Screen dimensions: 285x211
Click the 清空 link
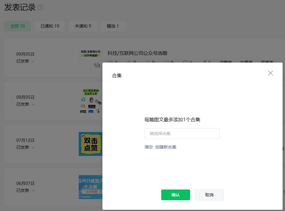tap(148, 147)
